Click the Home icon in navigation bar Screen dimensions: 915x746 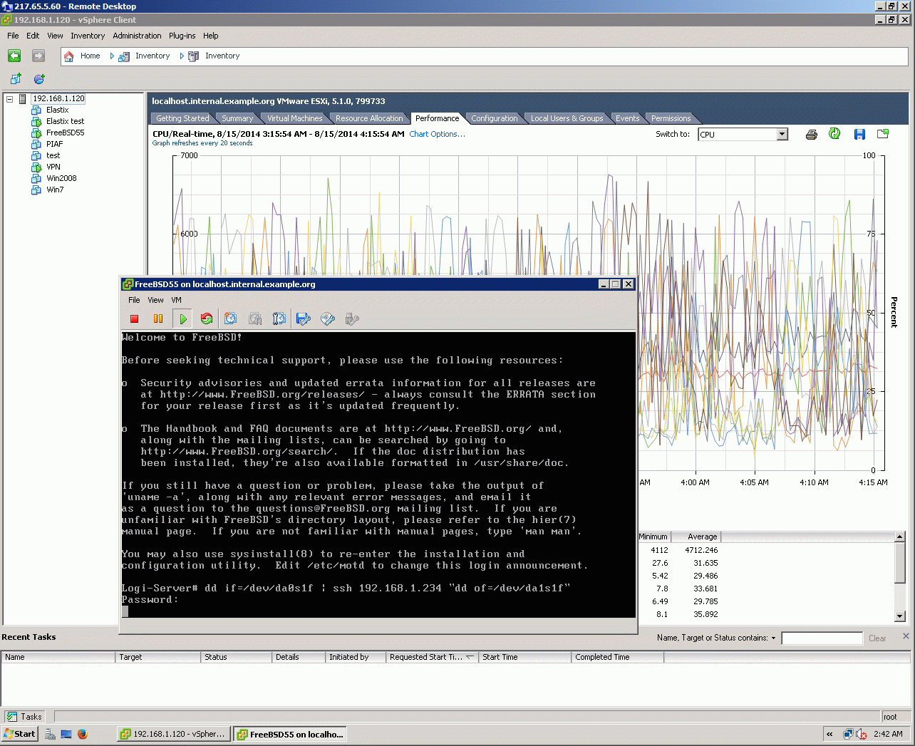coord(69,56)
